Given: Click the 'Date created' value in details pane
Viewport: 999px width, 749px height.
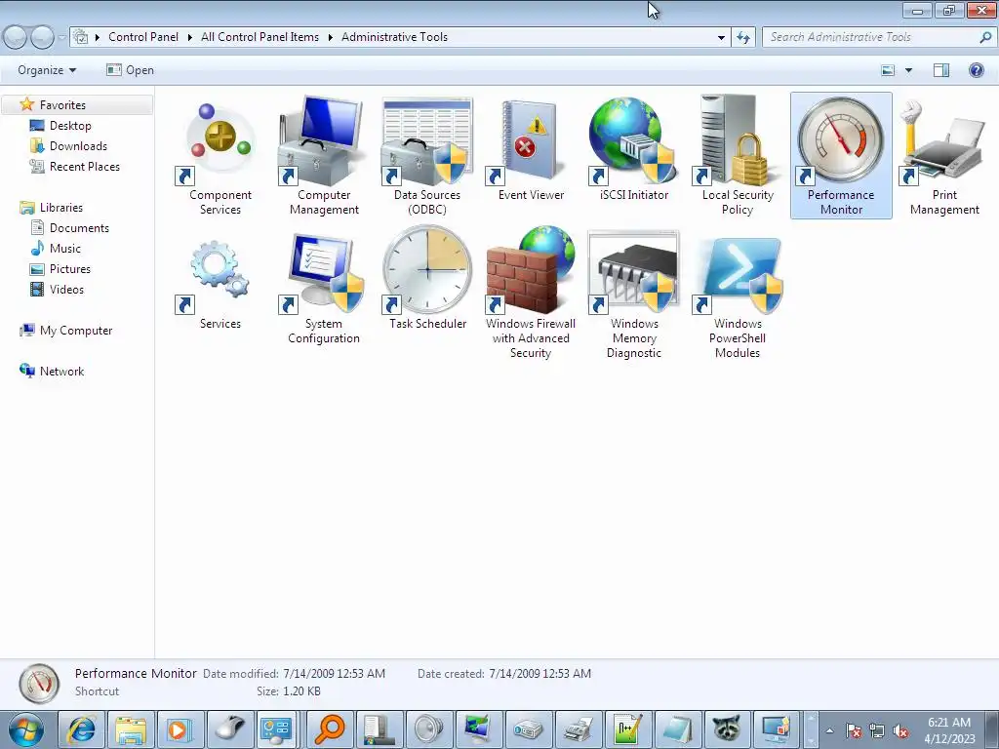Looking at the screenshot, I should [539, 673].
